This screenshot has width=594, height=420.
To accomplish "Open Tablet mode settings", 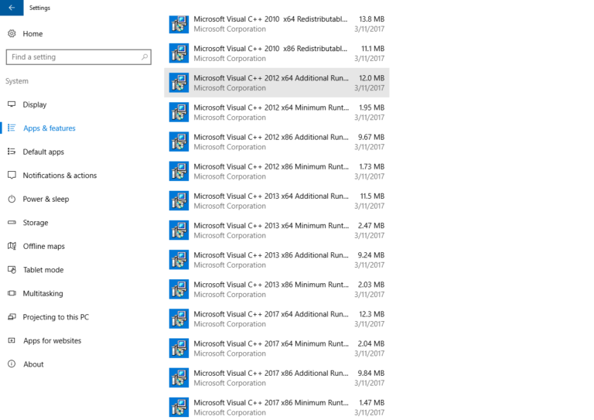I will click(43, 270).
